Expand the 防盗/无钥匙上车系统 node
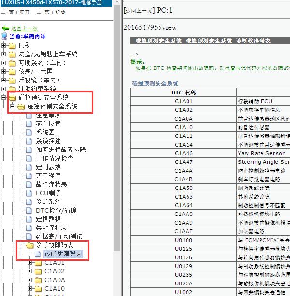Image resolution: width=290 pixels, height=296 pixels. pos(3,54)
